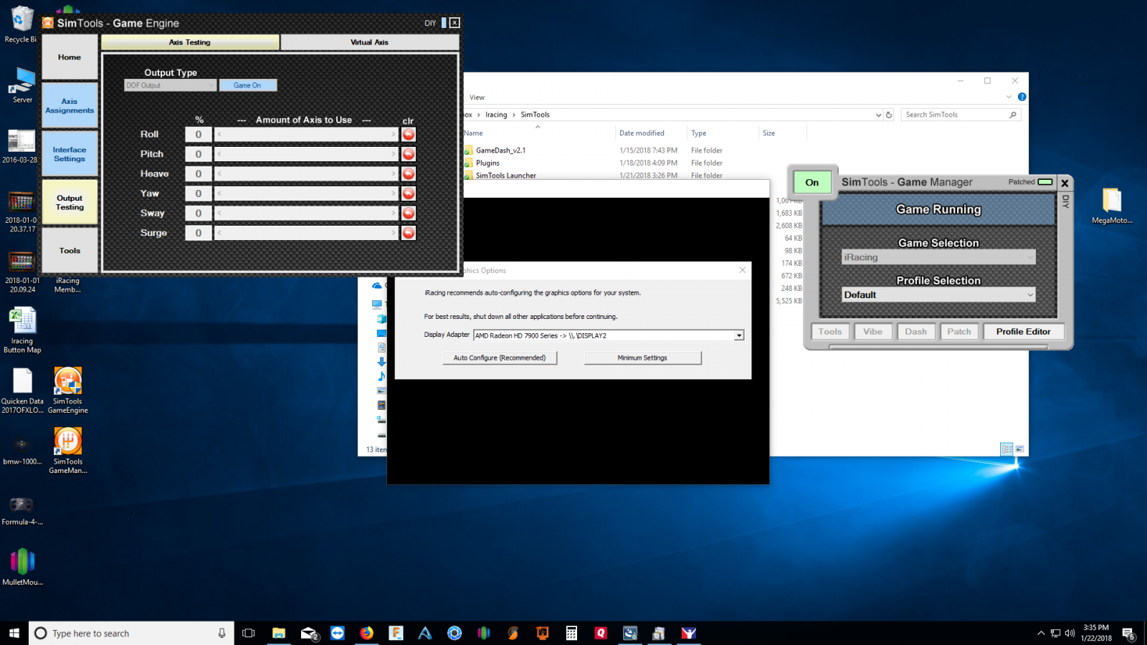1147x645 pixels.
Task: Expand the Explorer address bar history dropdown
Action: click(878, 115)
